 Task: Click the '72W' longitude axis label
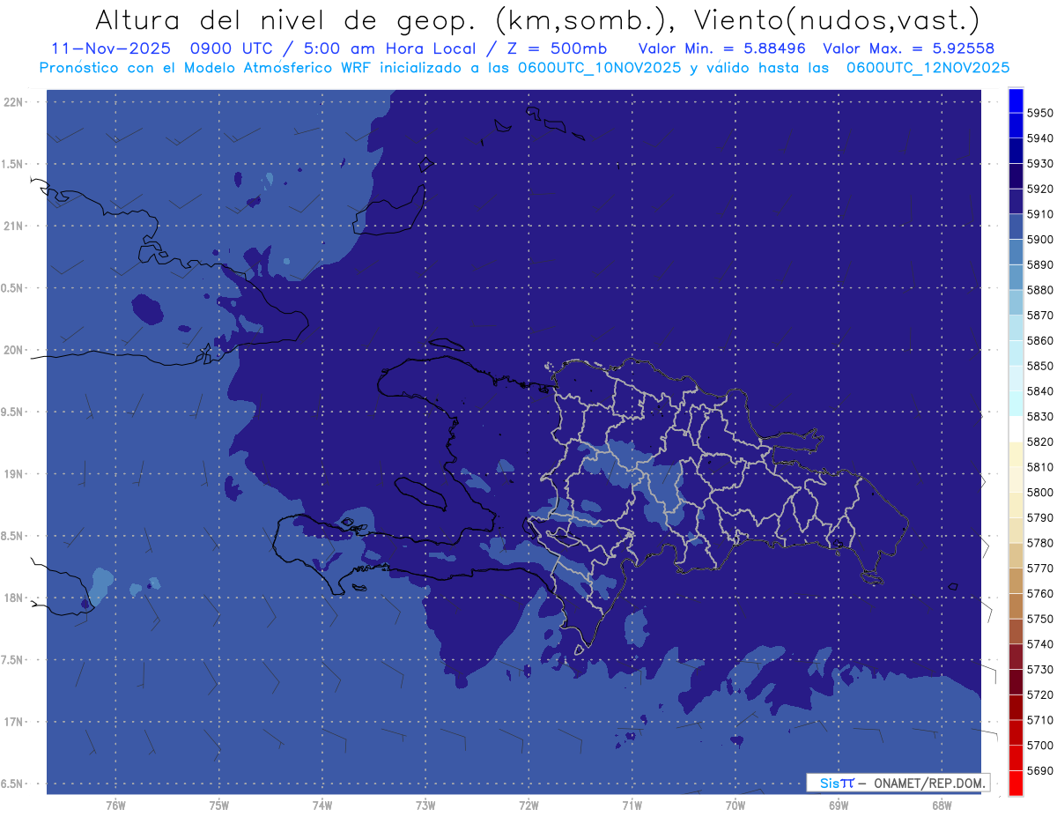[529, 805]
